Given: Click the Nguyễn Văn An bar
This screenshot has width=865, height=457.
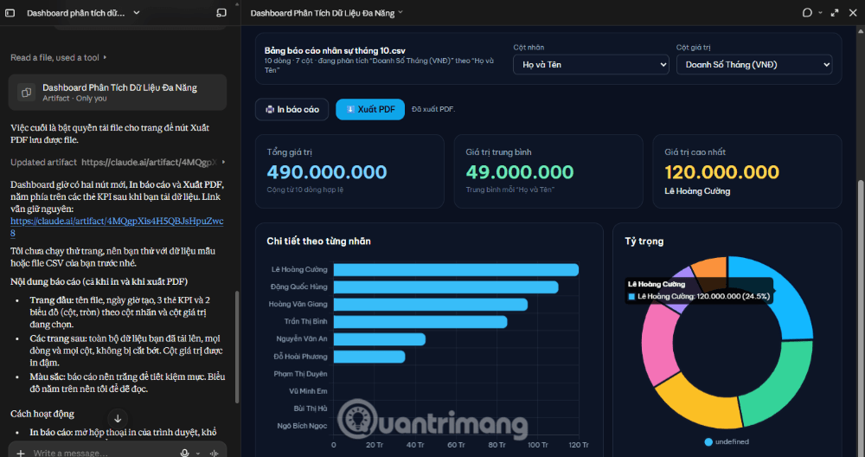Looking at the screenshot, I should tap(380, 339).
